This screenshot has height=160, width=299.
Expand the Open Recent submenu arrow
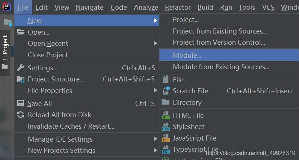click(155, 44)
